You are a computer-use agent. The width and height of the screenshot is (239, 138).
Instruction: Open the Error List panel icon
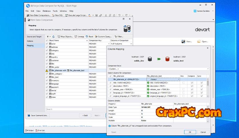tap(36, 130)
